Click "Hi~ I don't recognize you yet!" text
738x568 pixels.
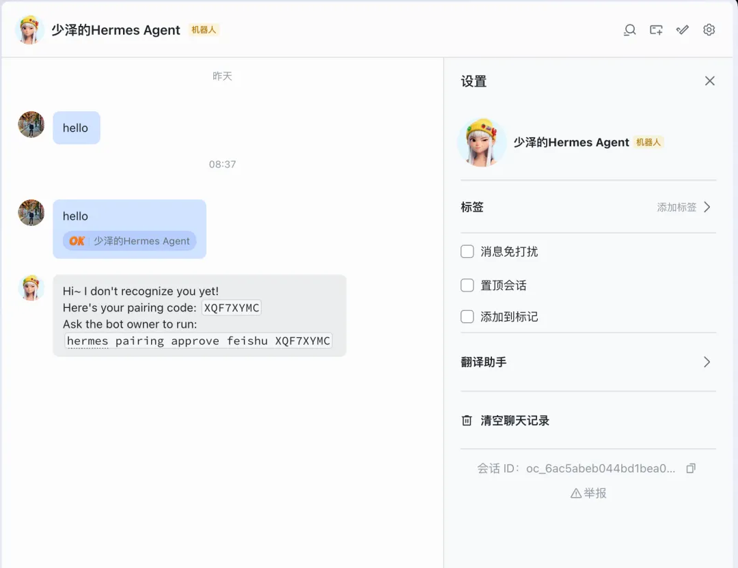pyautogui.click(x=141, y=291)
